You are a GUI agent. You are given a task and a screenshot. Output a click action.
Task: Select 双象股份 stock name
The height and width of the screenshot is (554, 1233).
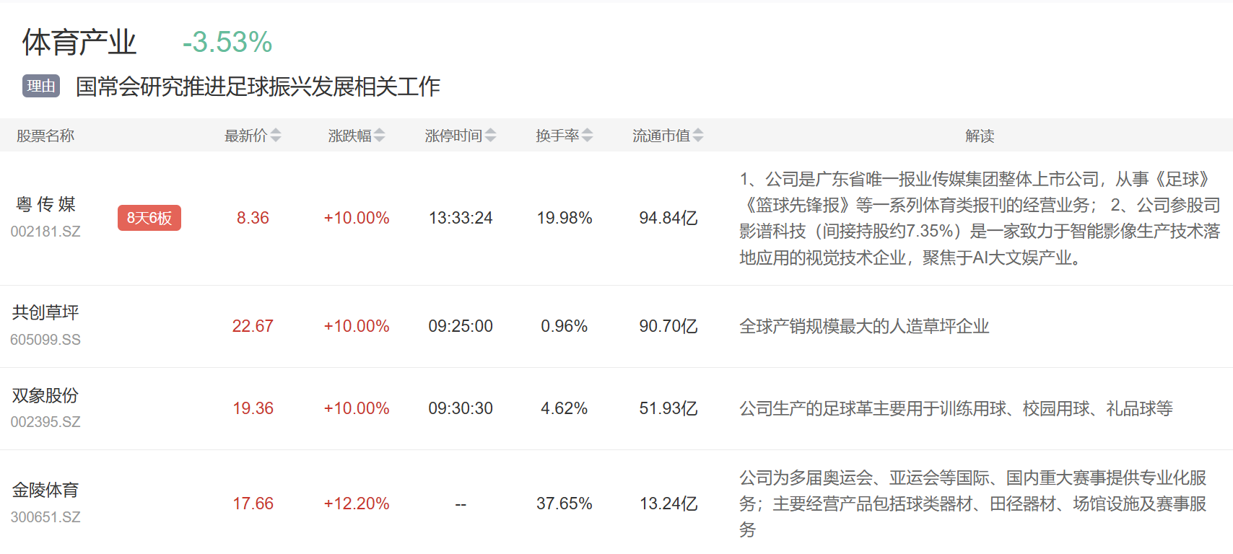(45, 395)
